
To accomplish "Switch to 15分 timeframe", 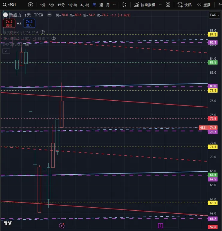I will pos(61,5).
